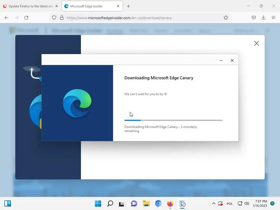This screenshot has height=210, width=280.
Task: Save page to Pocket
Action: pos(254,17)
